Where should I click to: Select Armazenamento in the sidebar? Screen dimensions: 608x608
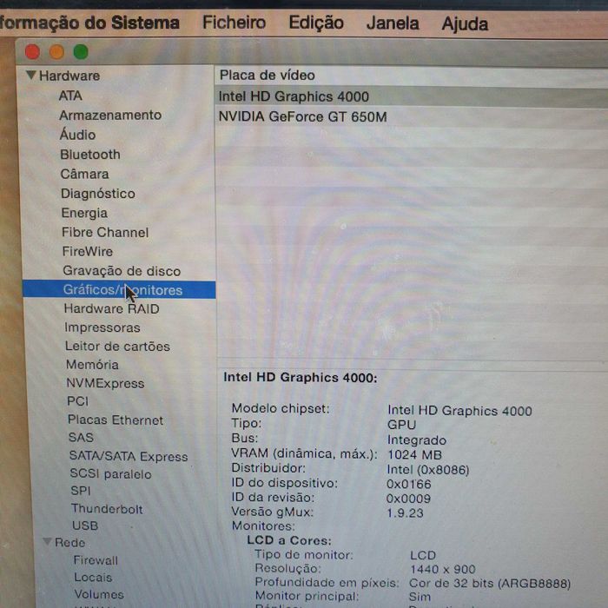(x=110, y=115)
